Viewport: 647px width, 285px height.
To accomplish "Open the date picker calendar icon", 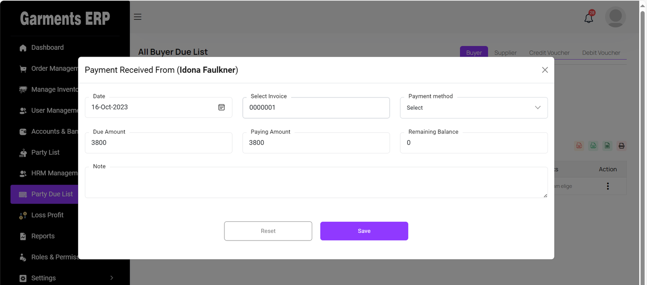I will click(x=222, y=107).
